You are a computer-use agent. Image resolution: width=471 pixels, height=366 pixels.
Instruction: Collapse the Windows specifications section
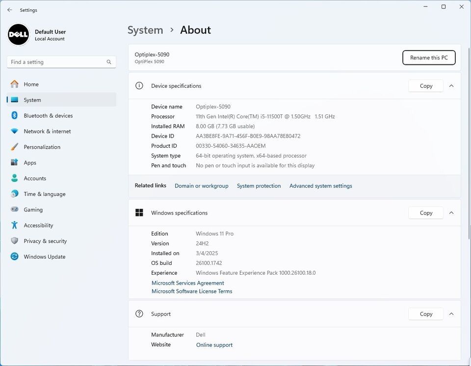(x=451, y=213)
